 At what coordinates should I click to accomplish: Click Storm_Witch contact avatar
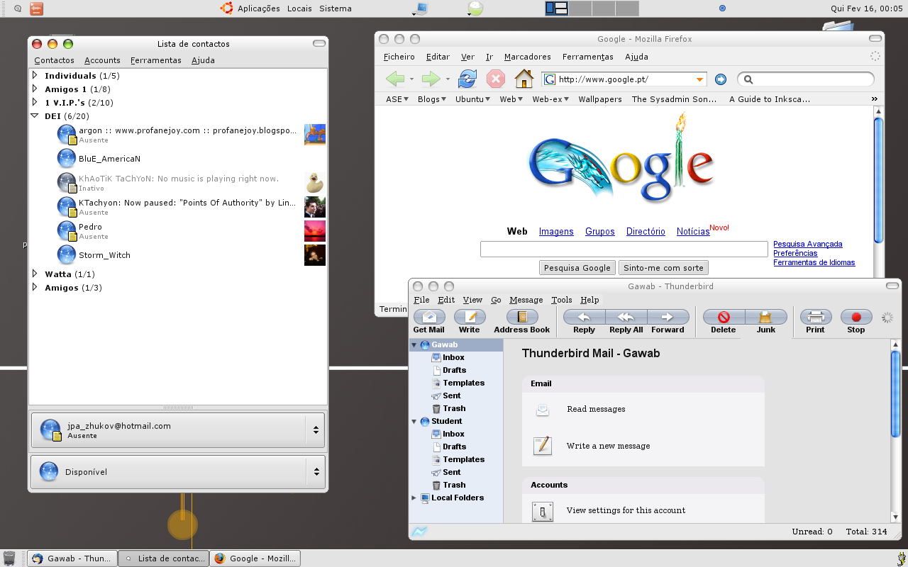(315, 255)
